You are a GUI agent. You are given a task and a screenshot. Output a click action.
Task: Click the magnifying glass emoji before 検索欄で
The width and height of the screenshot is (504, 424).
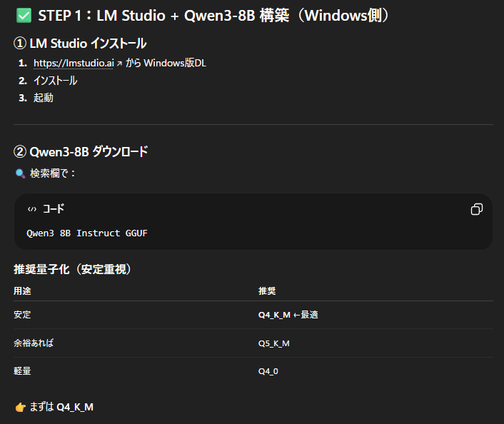(20, 173)
